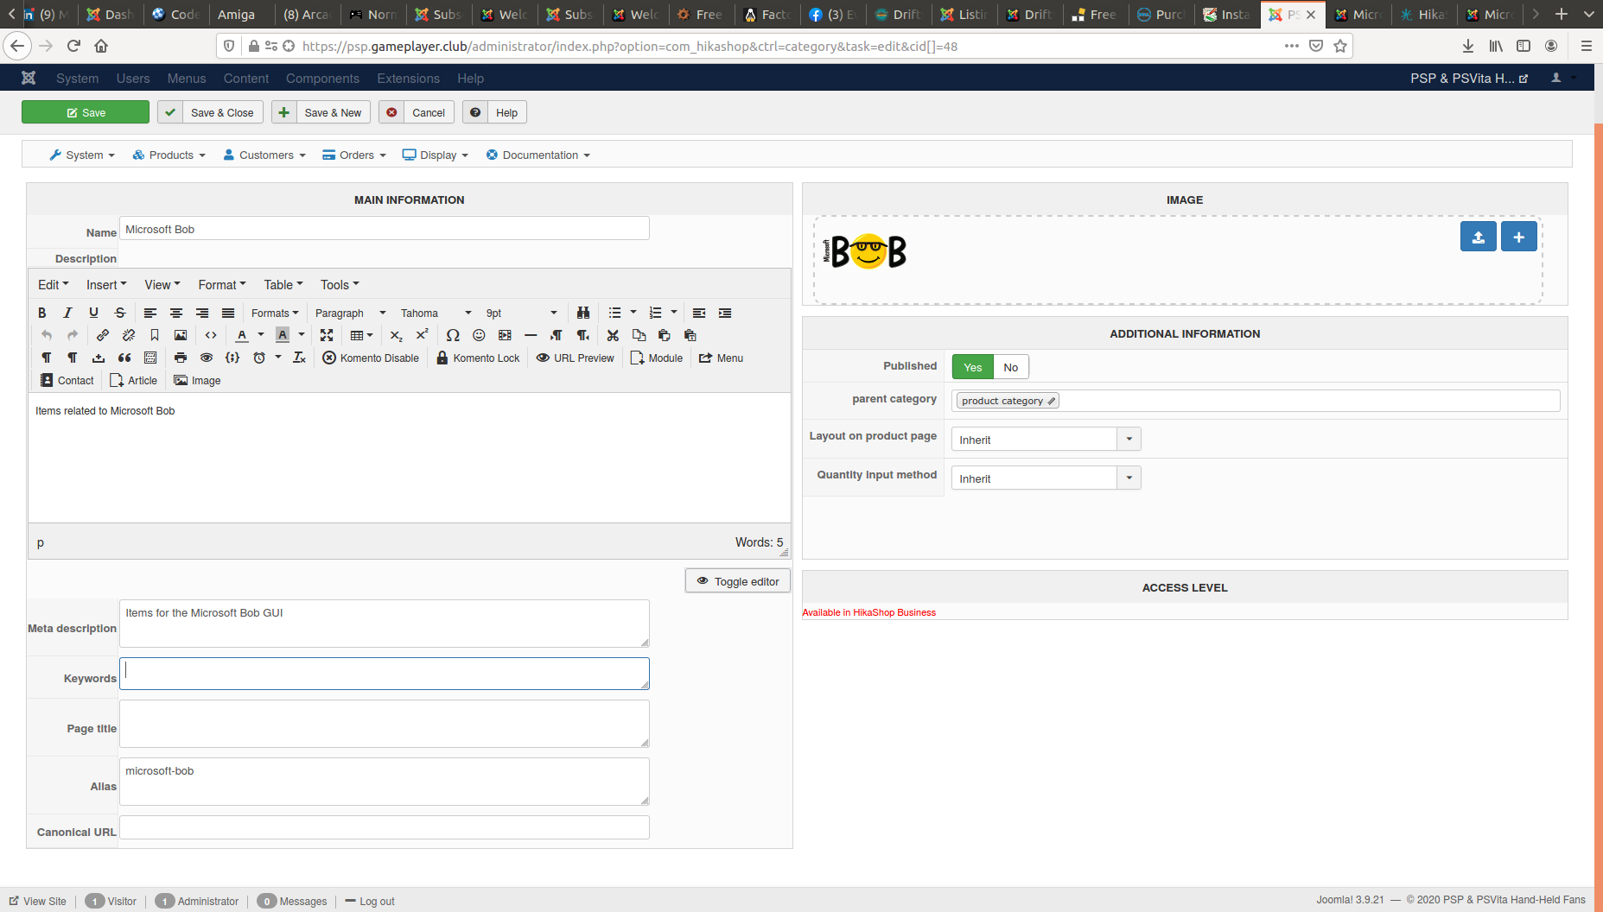Open the editor Edit menu
Screen dimensions: 1603x912
click(x=53, y=285)
